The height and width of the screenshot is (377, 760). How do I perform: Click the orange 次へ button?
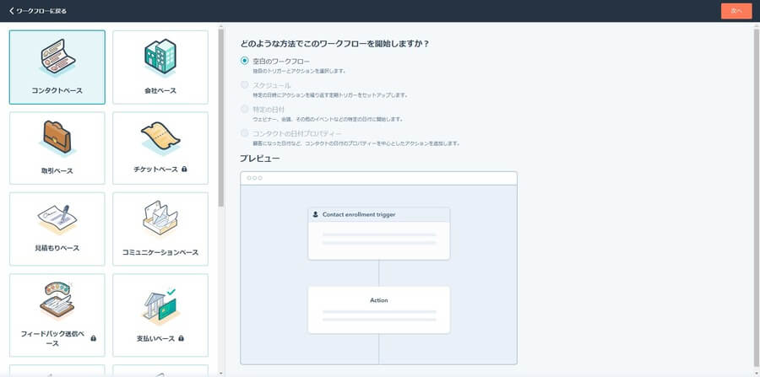click(736, 11)
